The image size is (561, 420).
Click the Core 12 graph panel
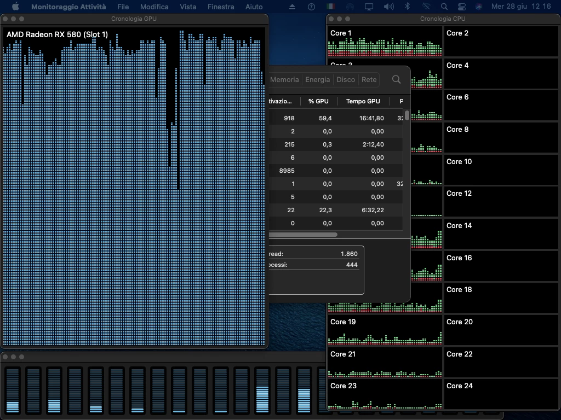click(x=501, y=202)
